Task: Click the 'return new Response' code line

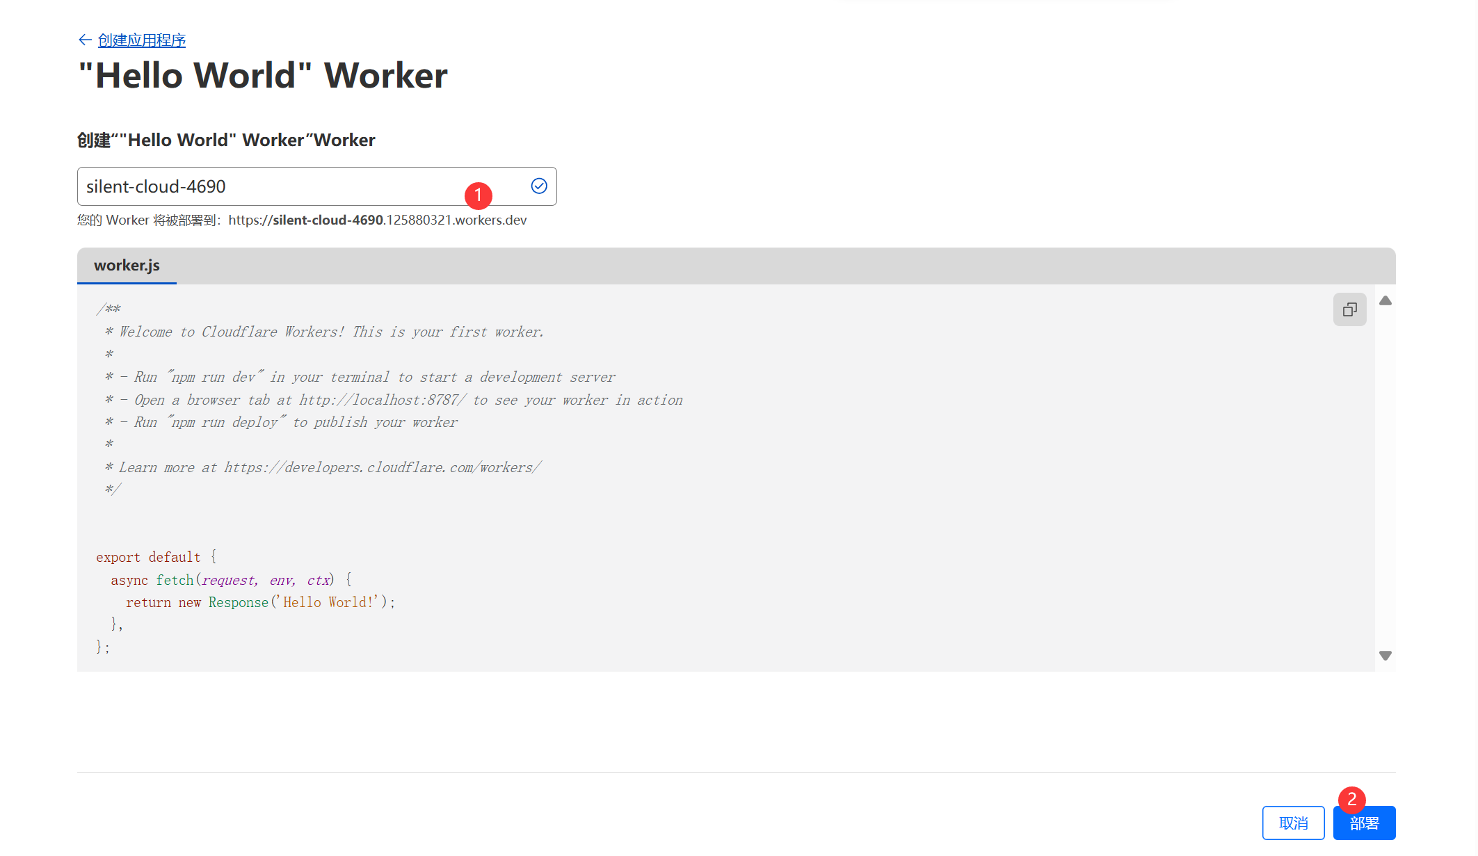Action: click(x=260, y=602)
